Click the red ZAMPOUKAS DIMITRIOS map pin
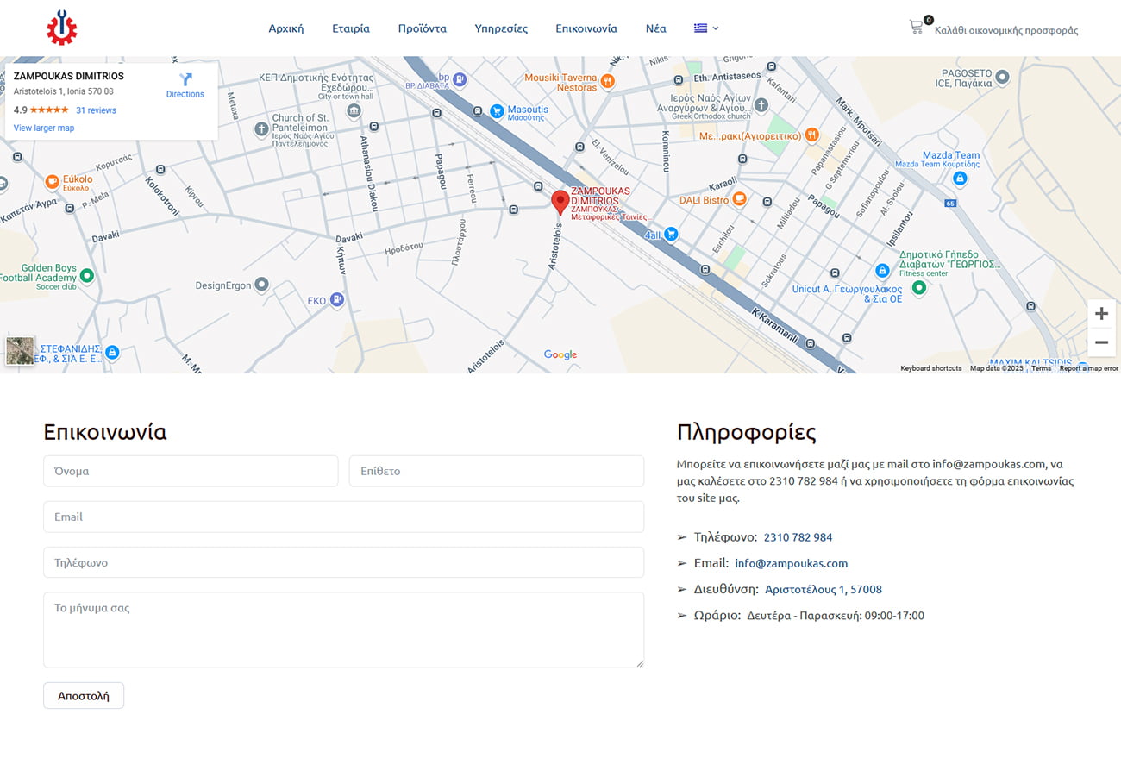This screenshot has height=771, width=1121. [560, 203]
